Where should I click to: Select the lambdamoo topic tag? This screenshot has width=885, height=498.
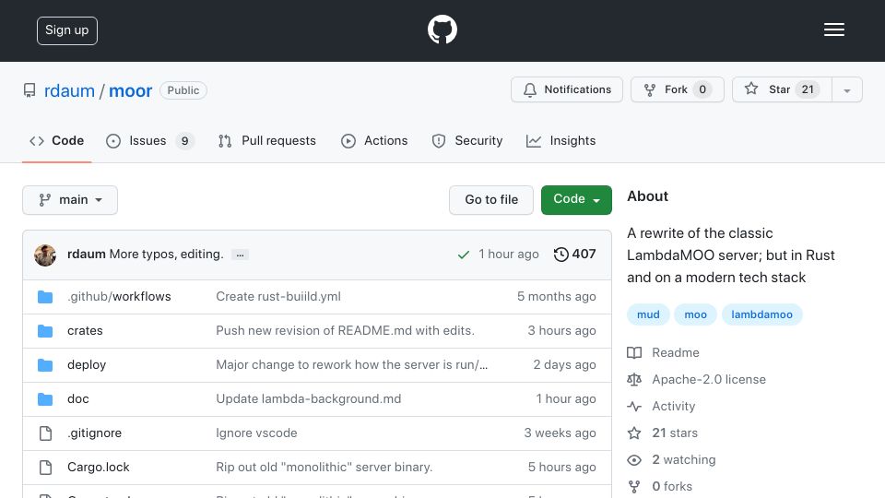(x=762, y=314)
